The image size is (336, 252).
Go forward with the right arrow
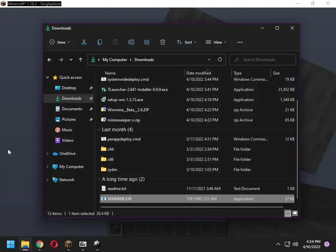point(61,60)
